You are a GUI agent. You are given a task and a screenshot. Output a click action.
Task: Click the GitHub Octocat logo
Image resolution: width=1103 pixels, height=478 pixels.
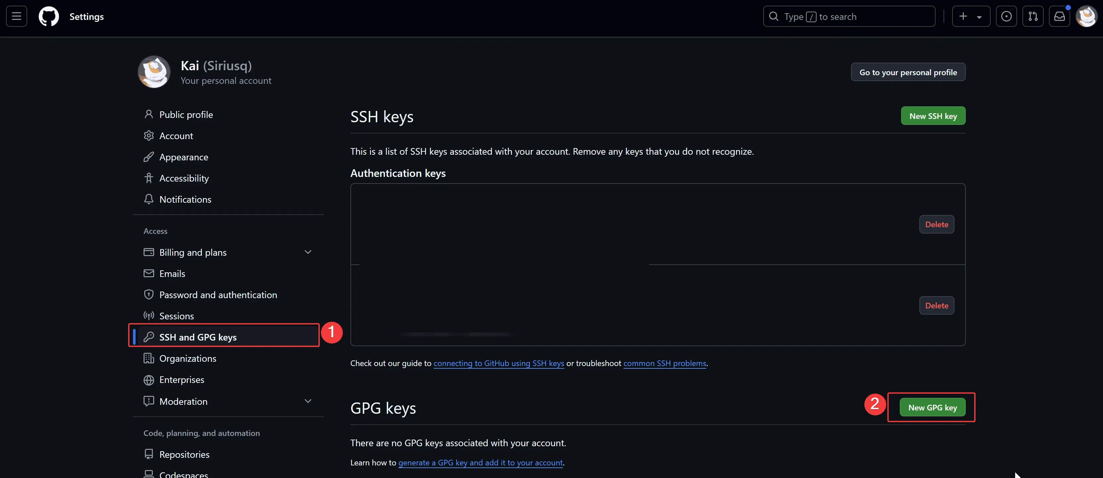[x=49, y=16]
